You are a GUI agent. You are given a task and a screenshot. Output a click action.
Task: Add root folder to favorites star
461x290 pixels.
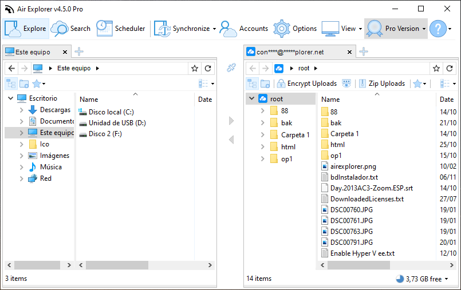tap(436, 69)
